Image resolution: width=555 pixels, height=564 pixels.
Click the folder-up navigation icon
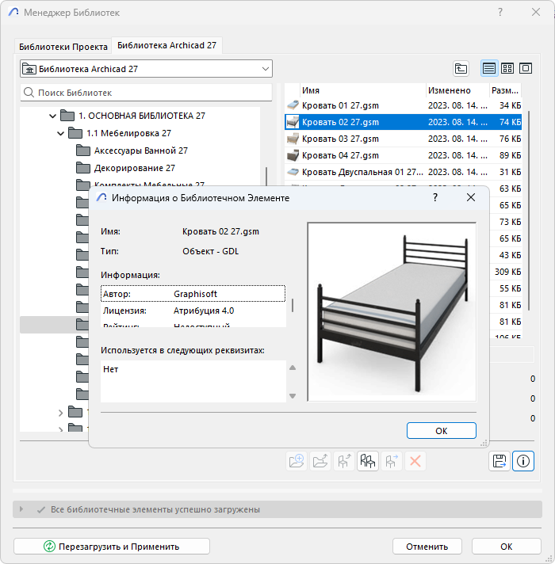coord(461,68)
